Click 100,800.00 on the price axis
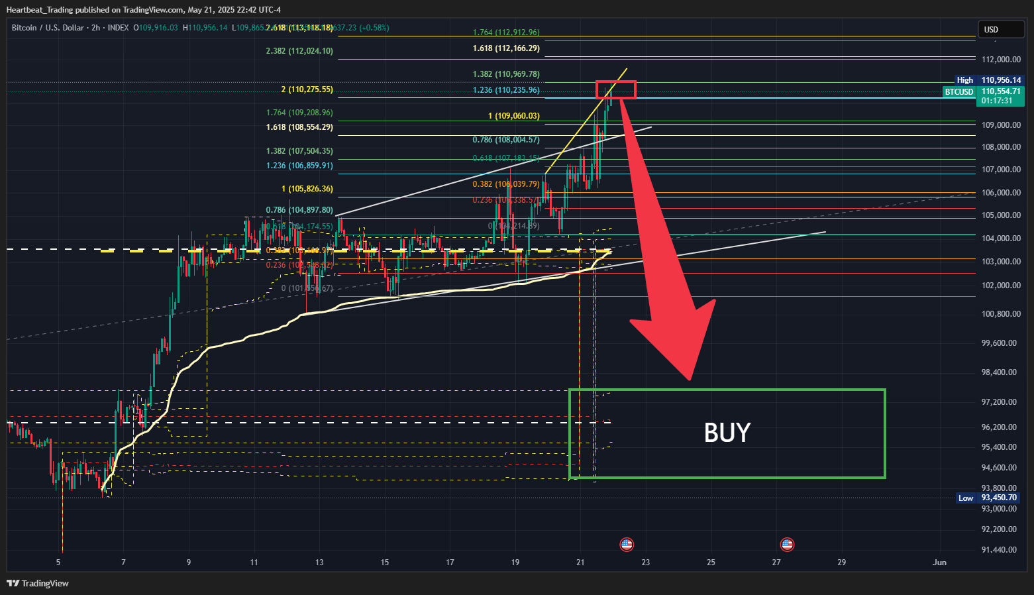1034x595 pixels. 1001,314
